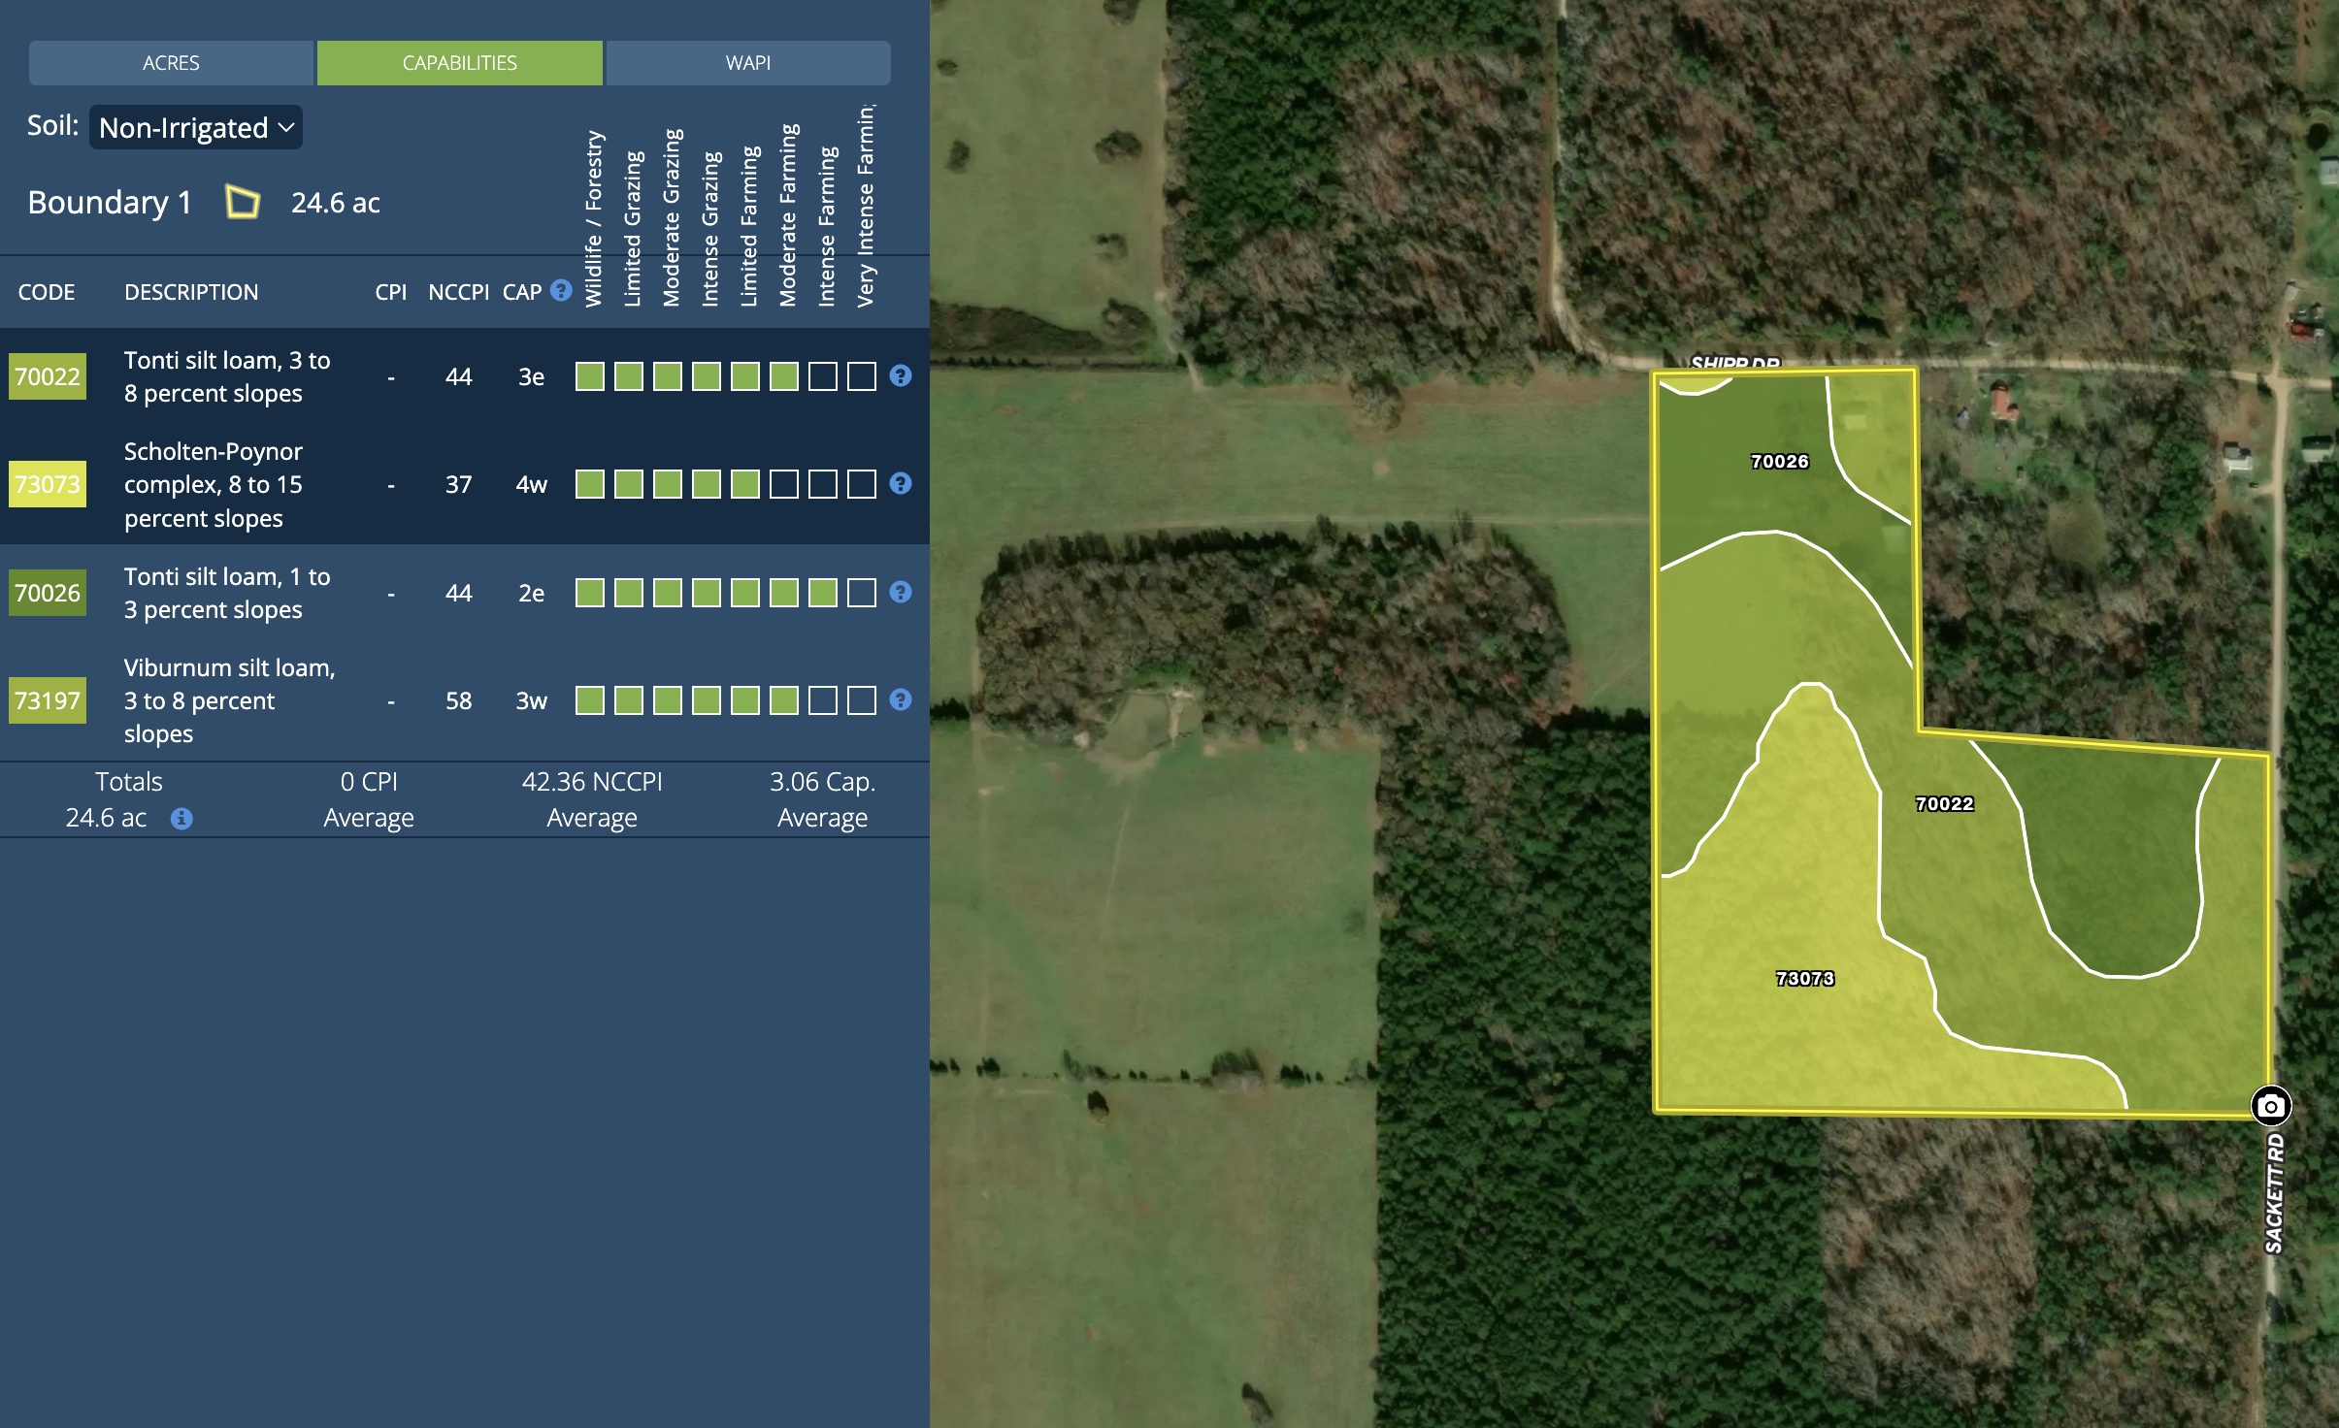Click the 70022 soil code swatch
The height and width of the screenshot is (1428, 2339).
pos(48,376)
